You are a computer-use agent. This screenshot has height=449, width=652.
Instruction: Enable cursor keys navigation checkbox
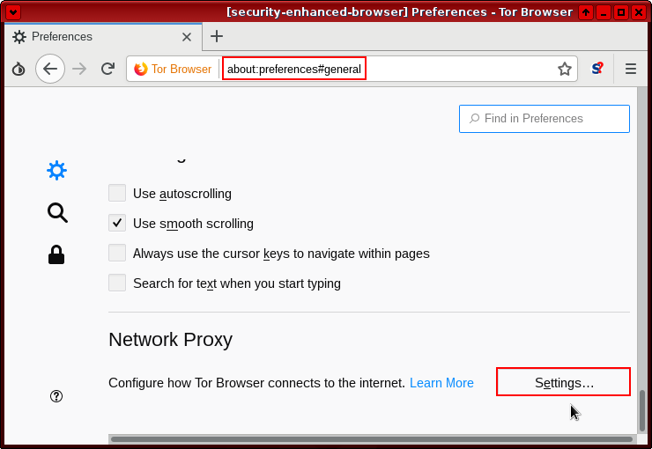tap(117, 254)
